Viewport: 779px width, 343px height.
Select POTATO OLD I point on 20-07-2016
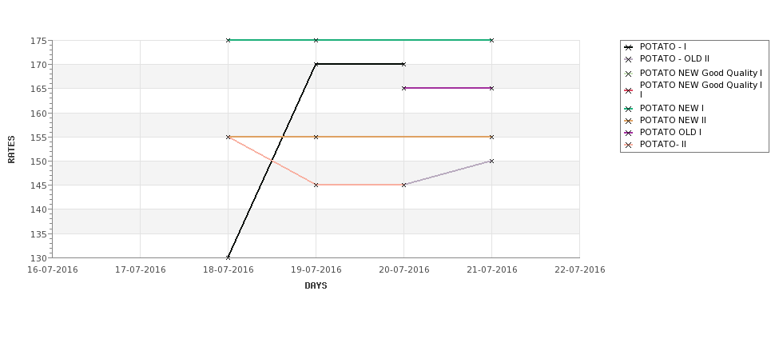click(x=404, y=88)
